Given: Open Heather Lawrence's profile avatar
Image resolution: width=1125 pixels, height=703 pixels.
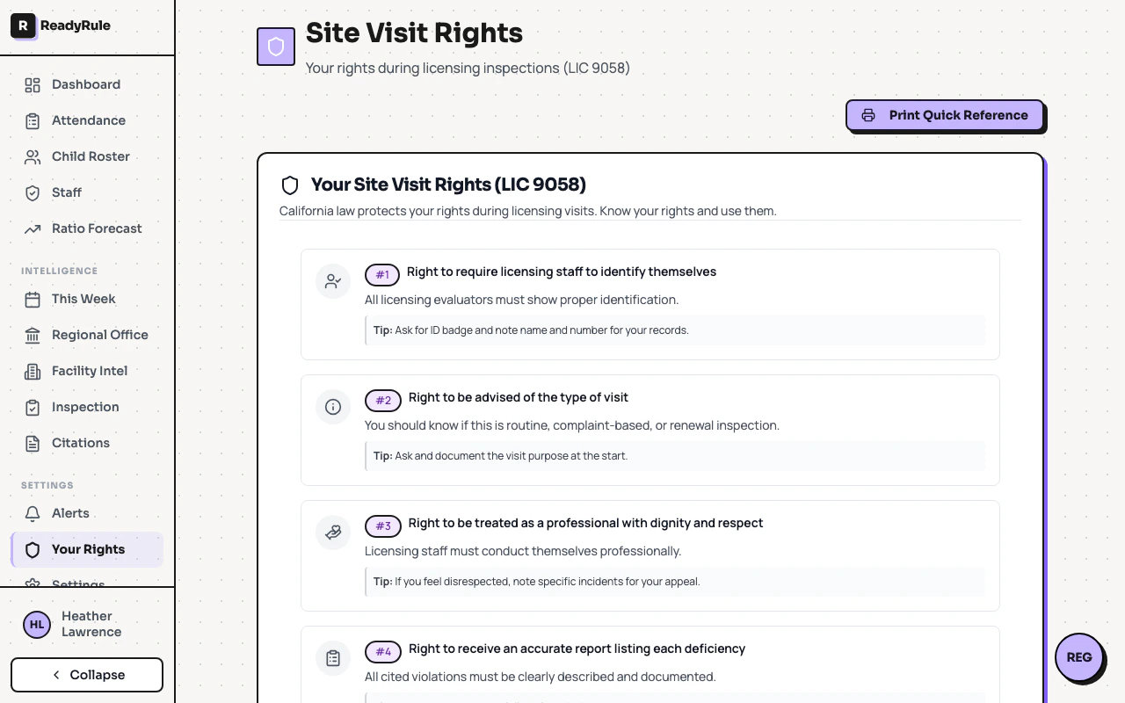Looking at the screenshot, I should point(36,624).
